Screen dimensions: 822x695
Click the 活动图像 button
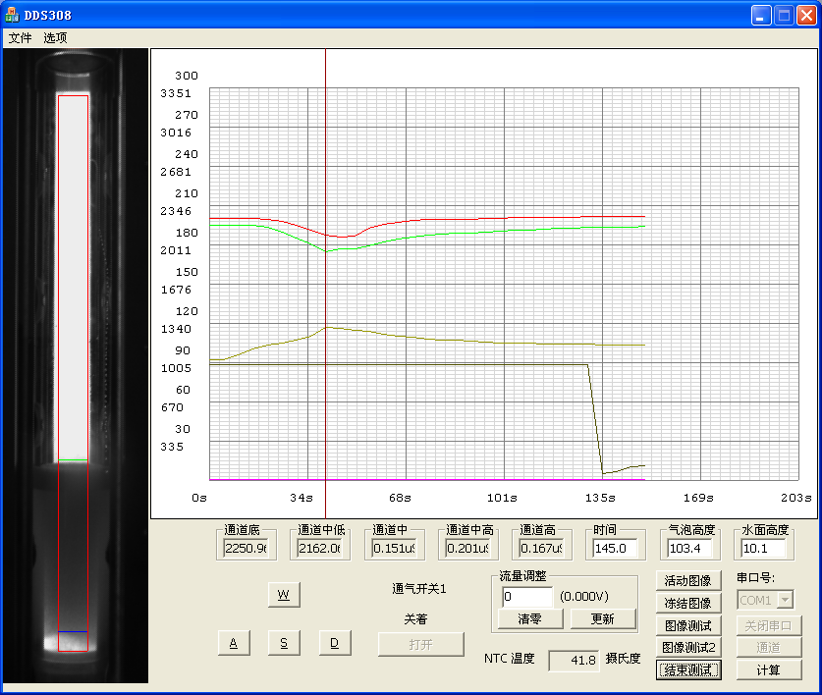tap(687, 581)
